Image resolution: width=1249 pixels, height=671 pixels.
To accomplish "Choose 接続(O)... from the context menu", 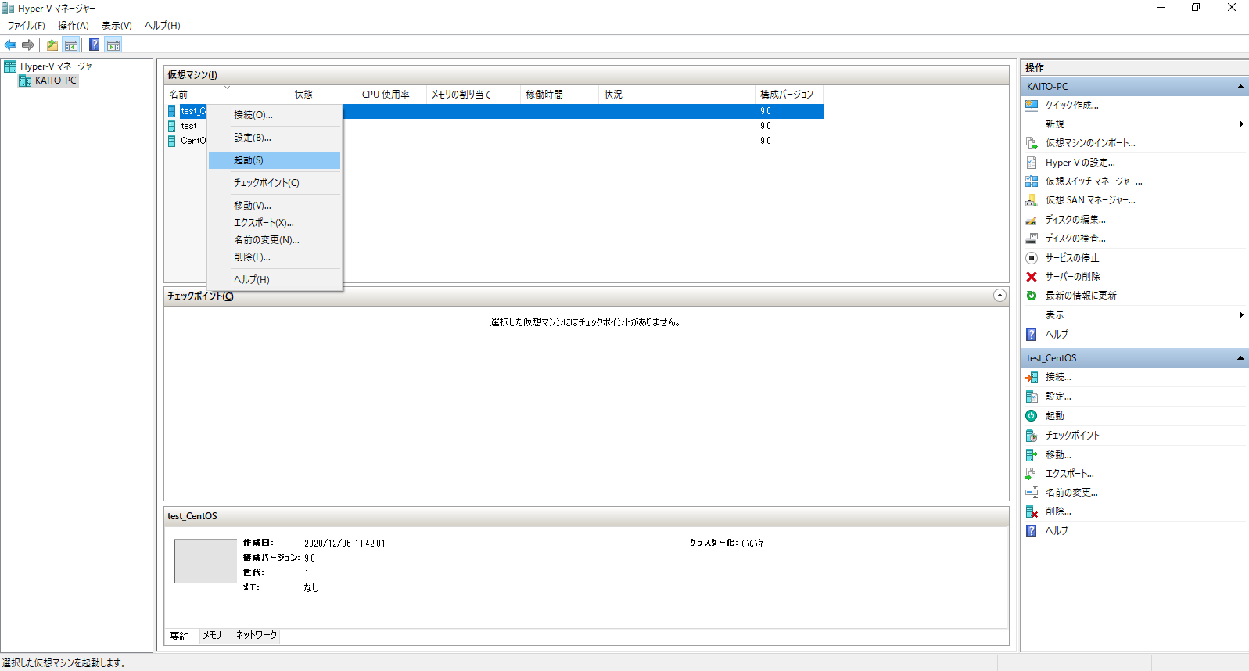I will [275, 115].
